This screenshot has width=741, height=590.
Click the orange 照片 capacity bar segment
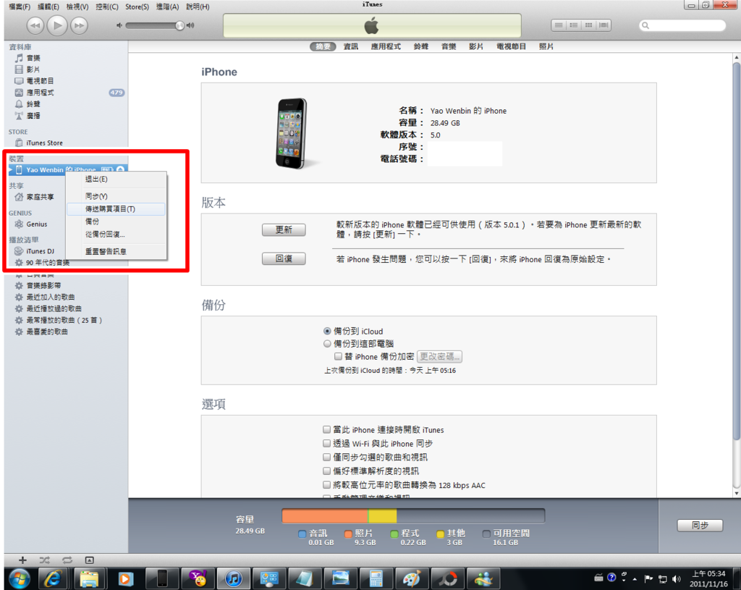(325, 515)
